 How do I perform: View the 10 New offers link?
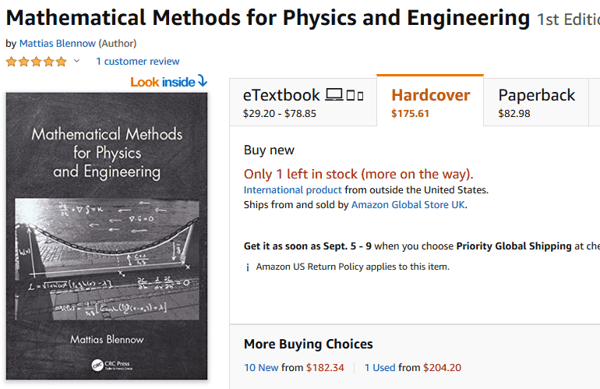point(261,367)
